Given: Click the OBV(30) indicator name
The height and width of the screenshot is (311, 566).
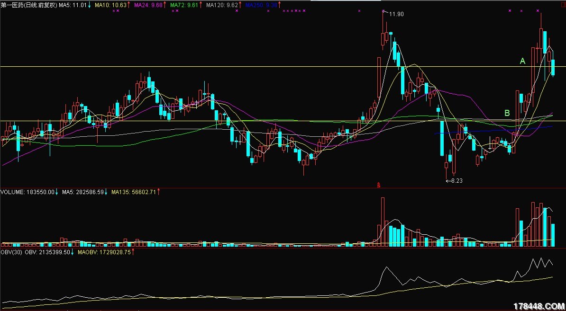Looking at the screenshot, I should click(x=11, y=252).
